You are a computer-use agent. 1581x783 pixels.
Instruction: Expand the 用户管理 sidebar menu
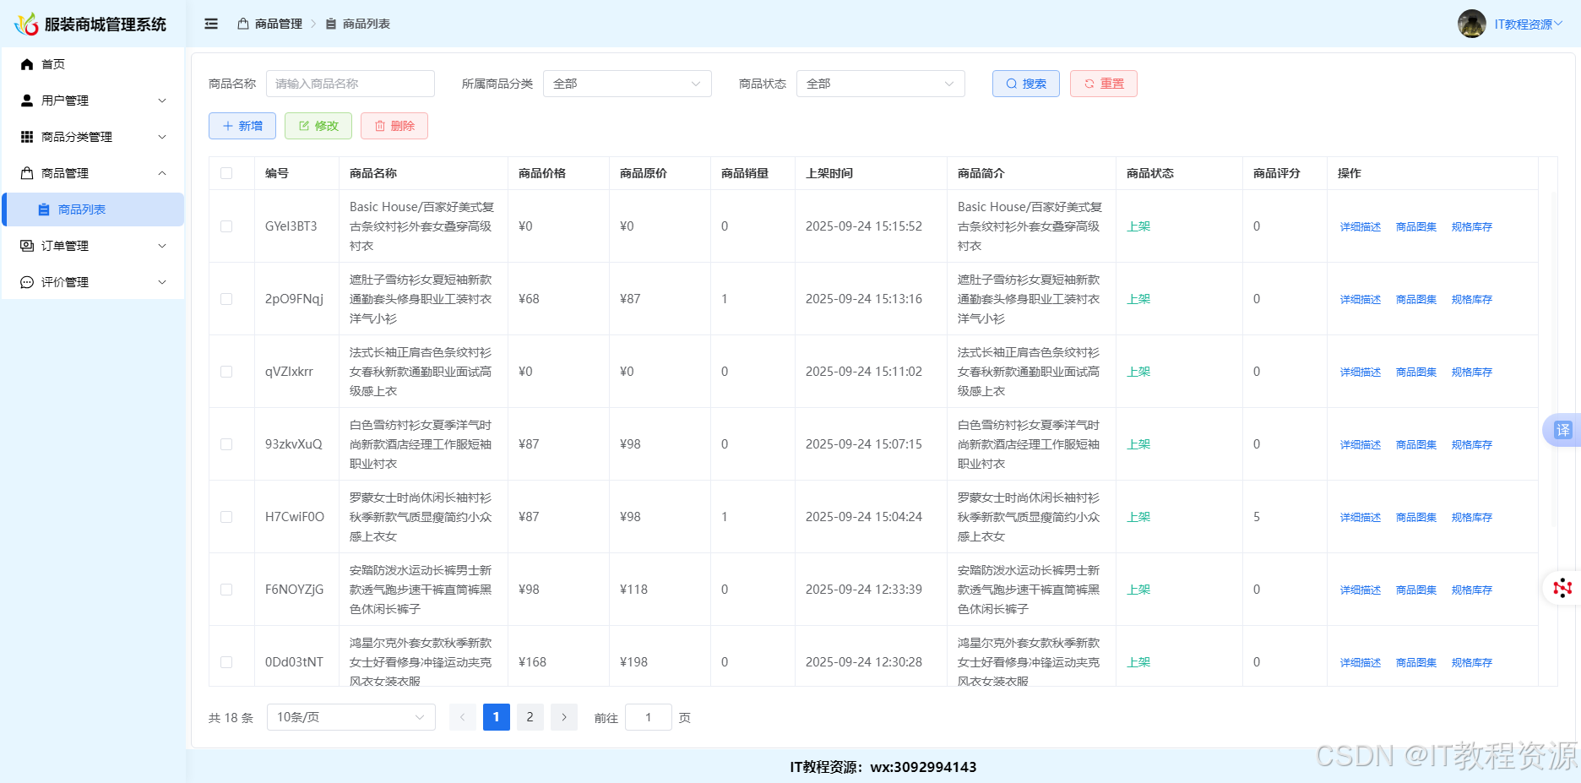93,101
